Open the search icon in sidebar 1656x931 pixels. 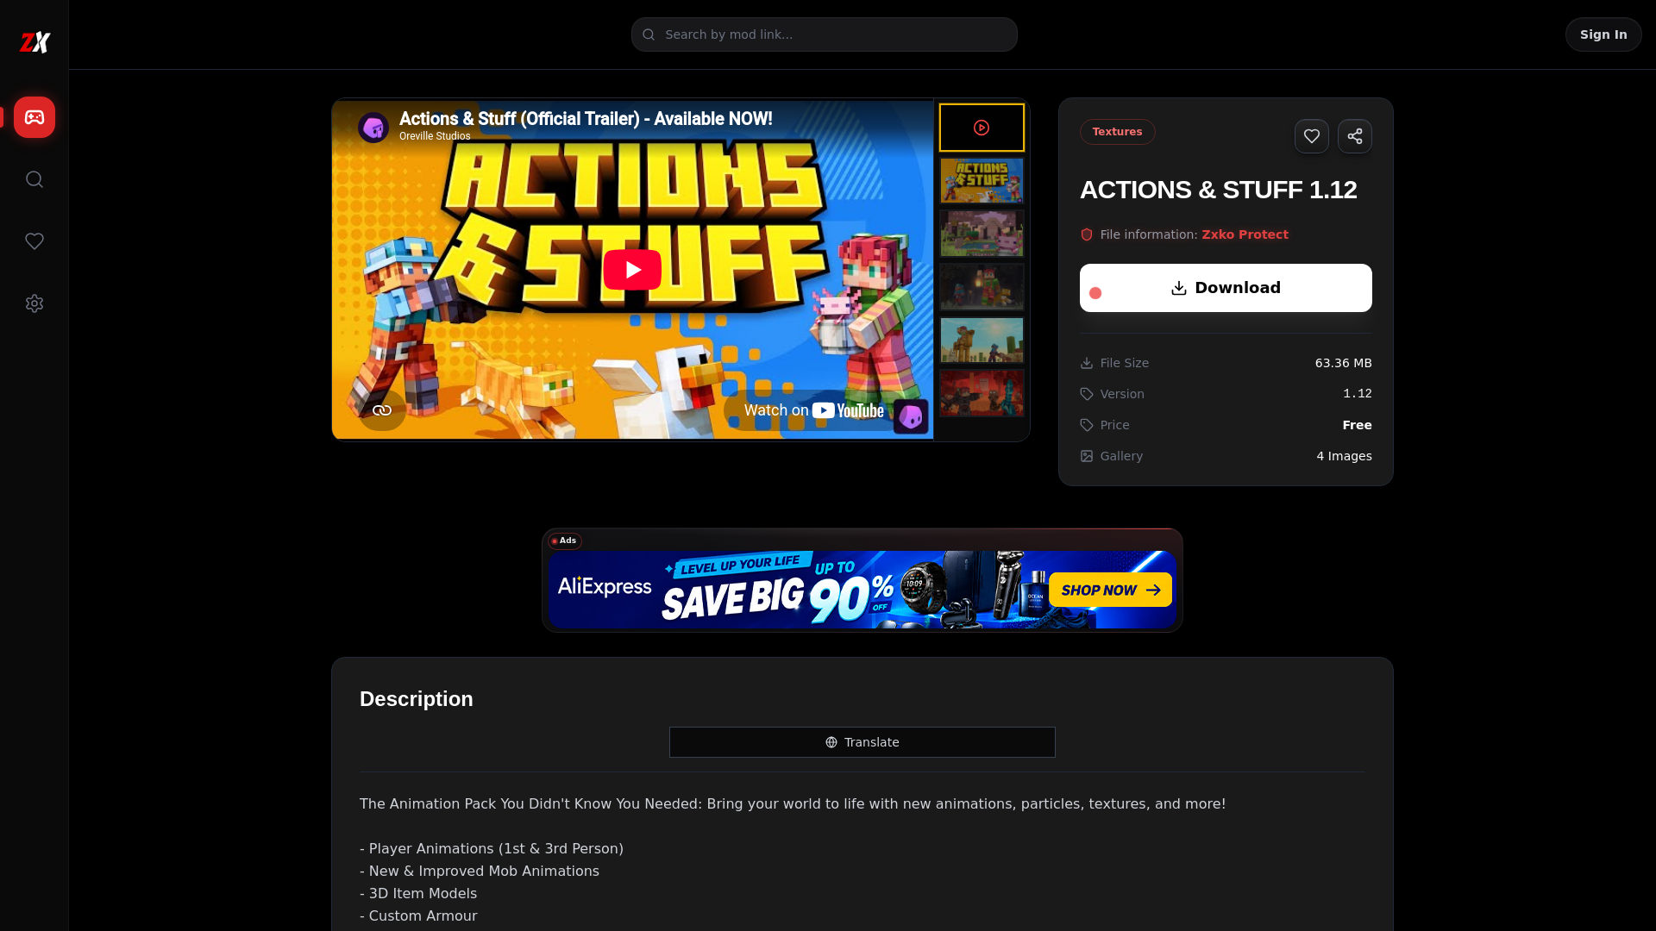(34, 179)
